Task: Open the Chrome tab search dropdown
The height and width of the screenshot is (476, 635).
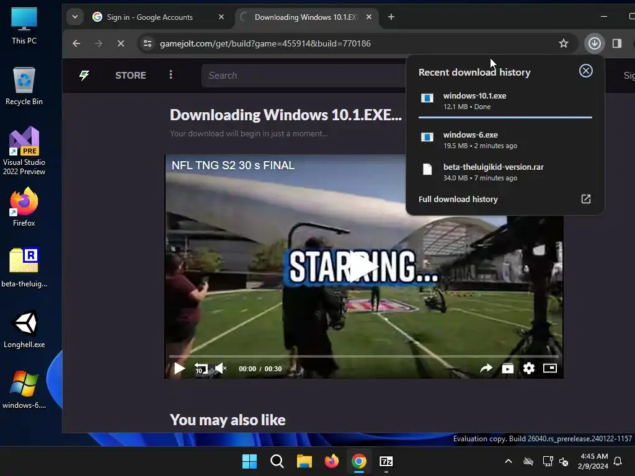Action: coord(75,17)
